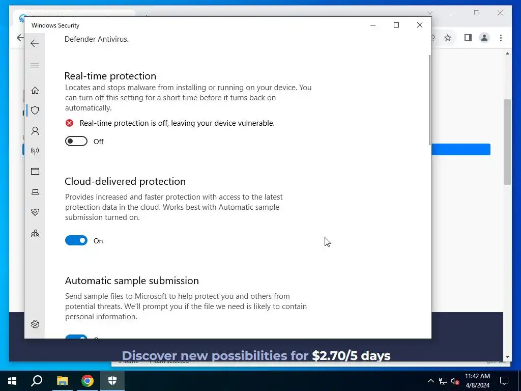Click the Automatic sample submission heading
521x391 pixels.
tap(132, 281)
